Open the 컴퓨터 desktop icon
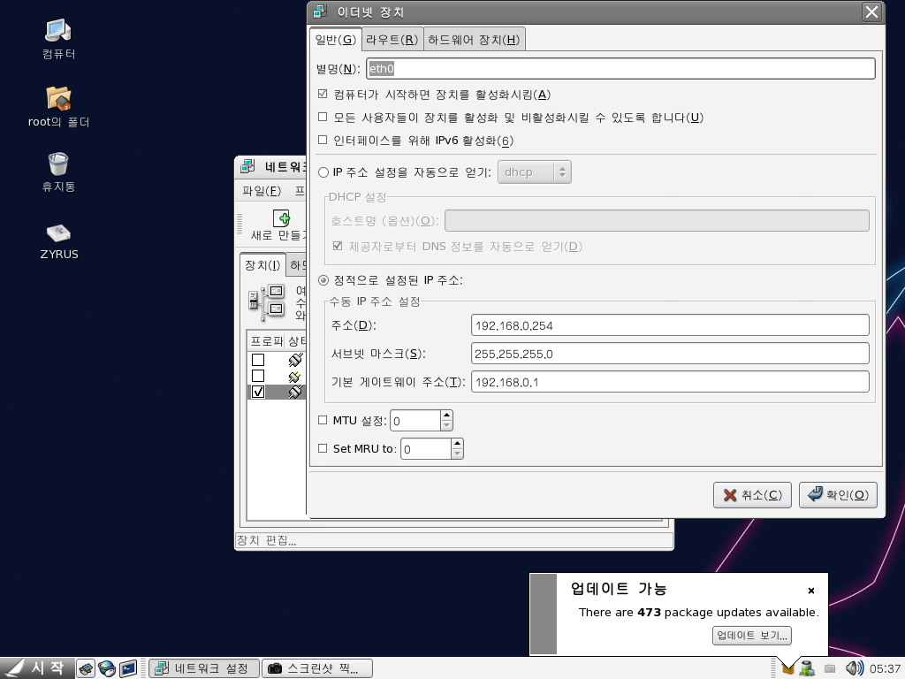The image size is (905, 679). pyautogui.click(x=58, y=31)
